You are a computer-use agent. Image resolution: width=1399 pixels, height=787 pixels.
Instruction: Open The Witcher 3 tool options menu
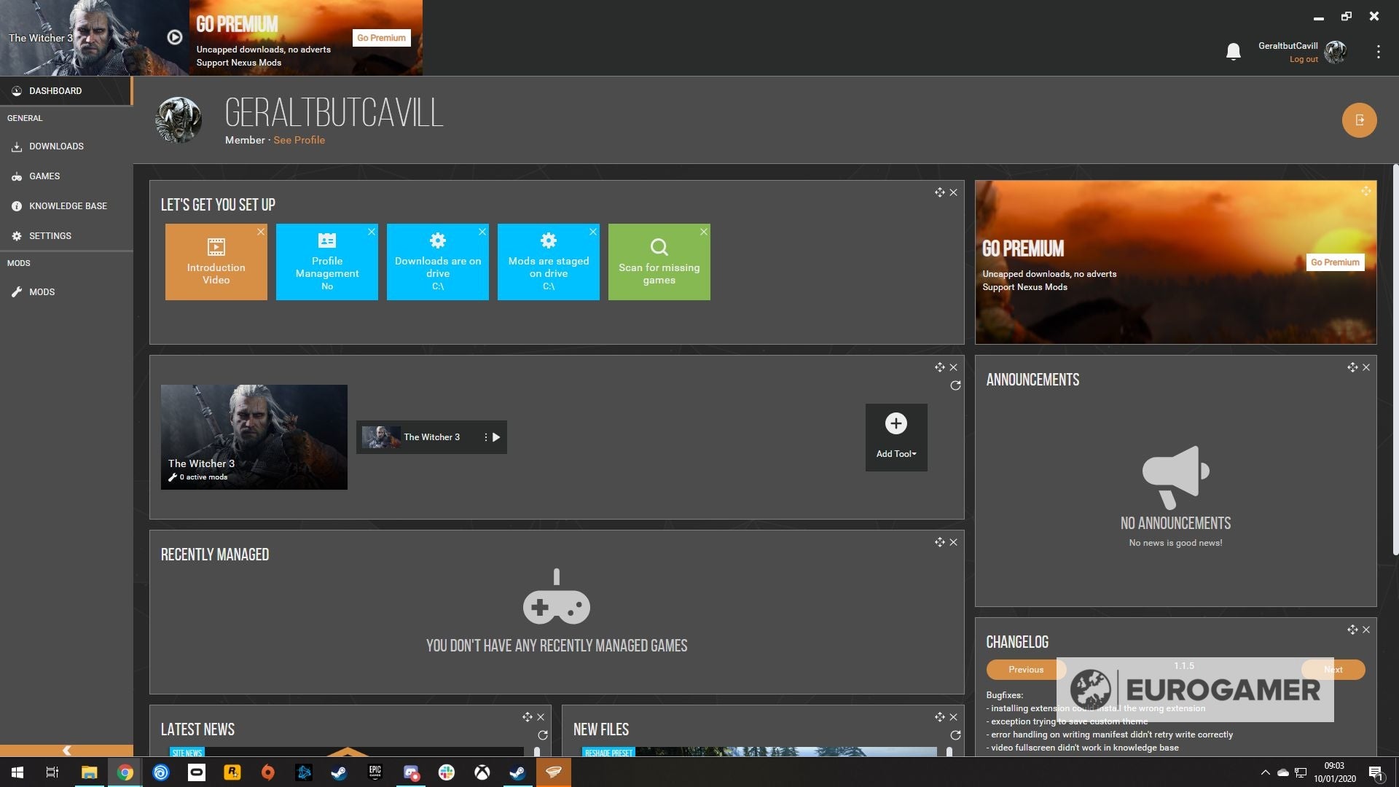(x=485, y=437)
